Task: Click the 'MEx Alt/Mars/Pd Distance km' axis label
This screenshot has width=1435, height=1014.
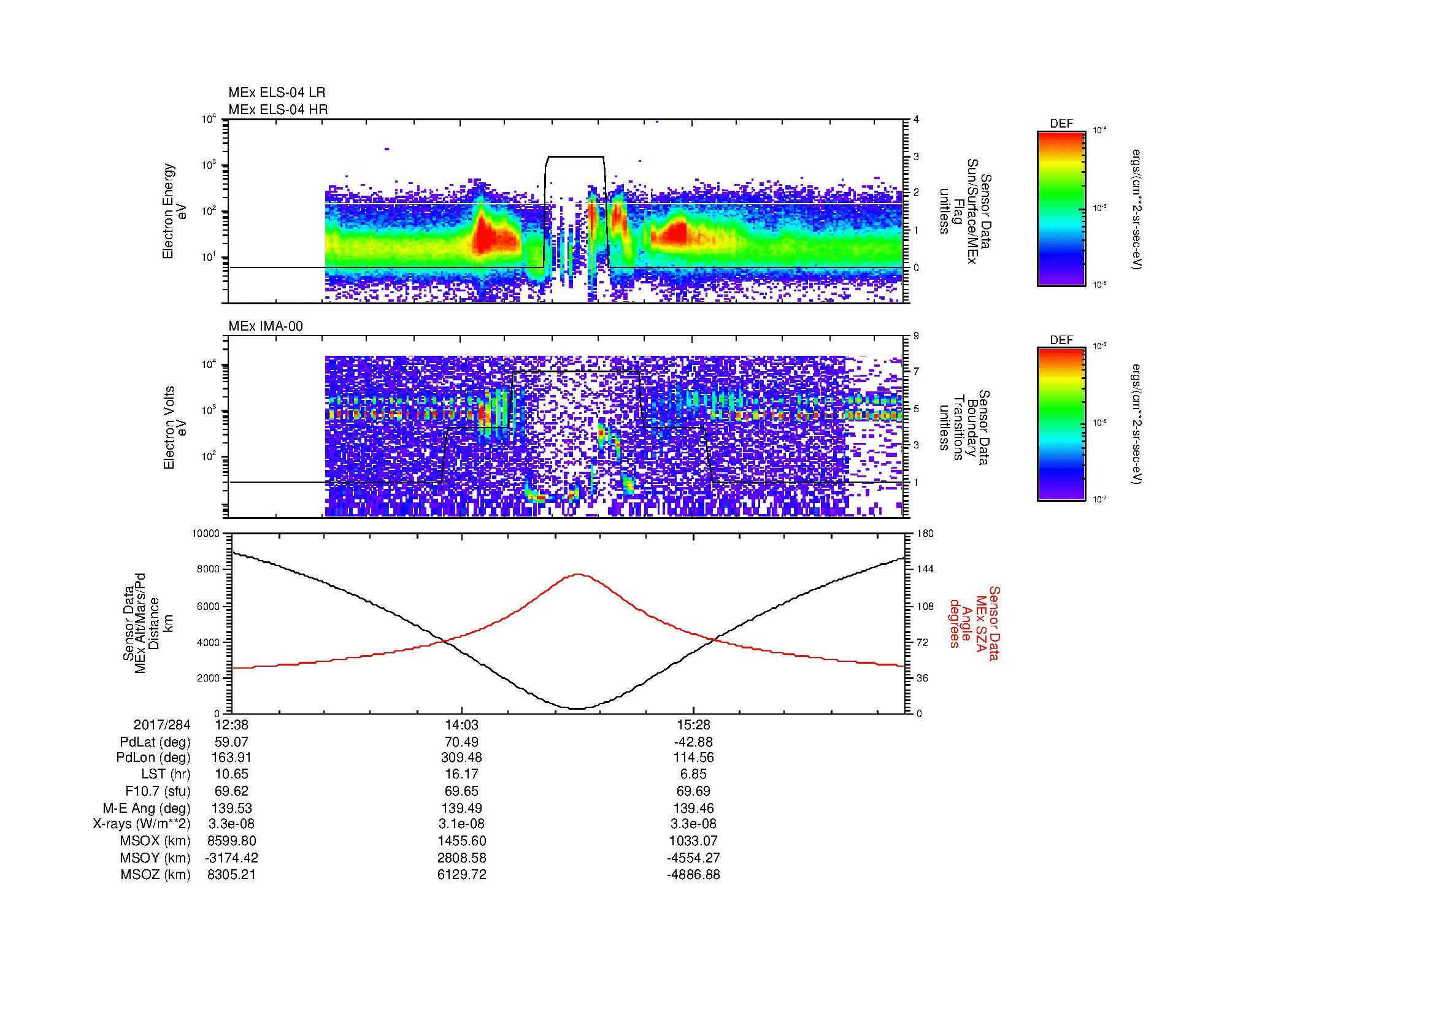Action: (147, 623)
